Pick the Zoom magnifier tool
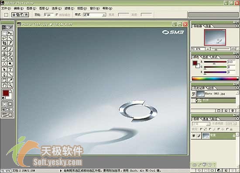The width and height of the screenshot is (240, 173). pos(10,85)
